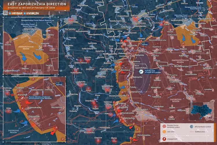217x145 pixels.
Task: Click the Dorozhnyanka settlement label
Action: pos(144,135)
